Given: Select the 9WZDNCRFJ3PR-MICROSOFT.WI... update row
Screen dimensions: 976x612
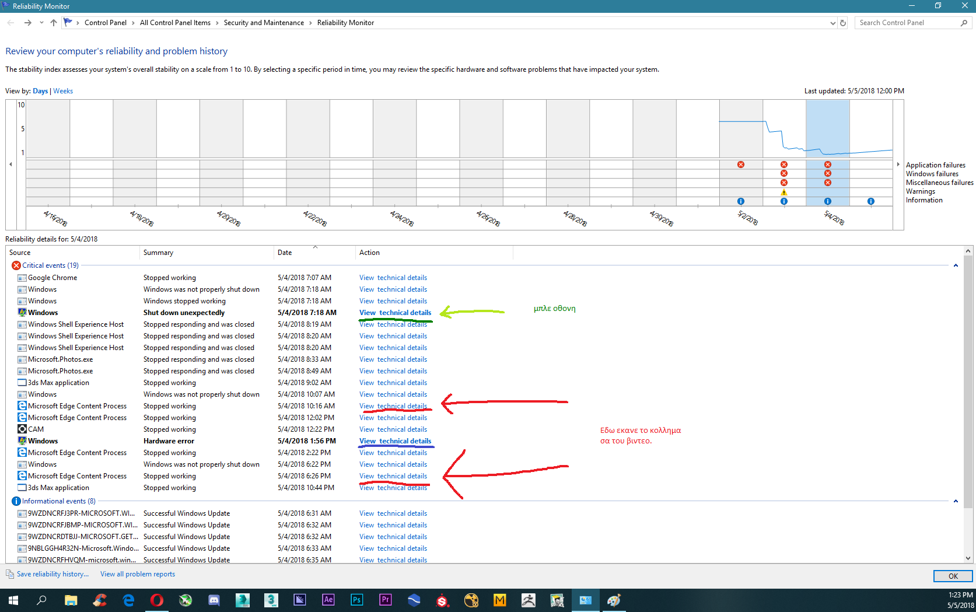Looking at the screenshot, I should click(x=484, y=513).
